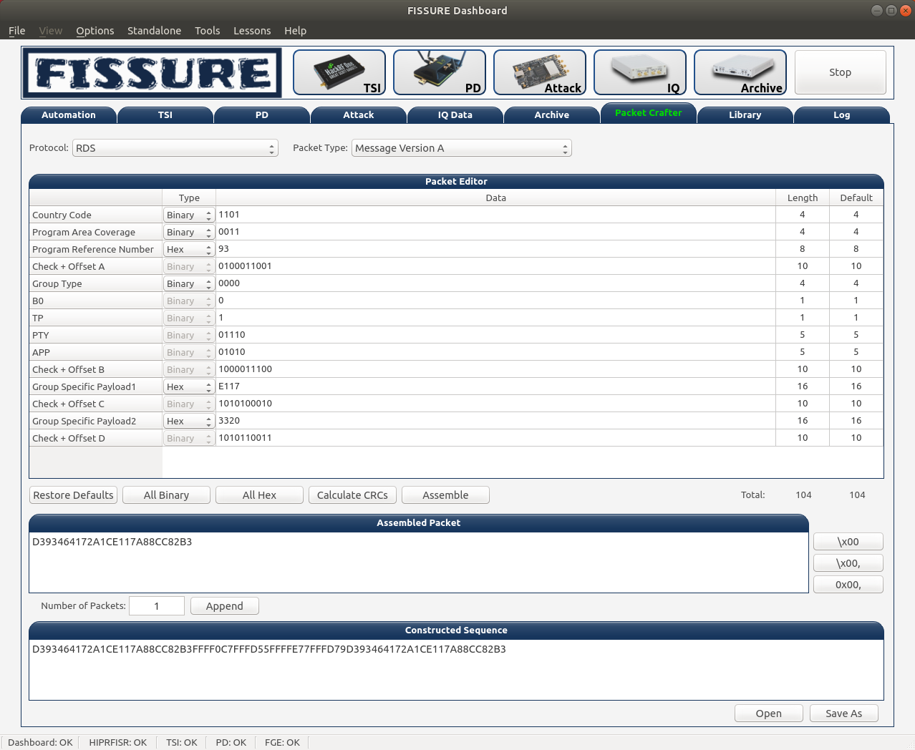The image size is (915, 750).
Task: Switch to the IQ Data tab
Action: [x=455, y=115]
